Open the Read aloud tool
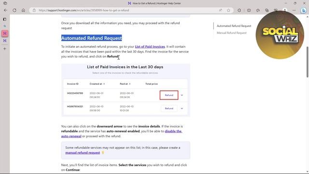309x174 pixels. (221, 10)
